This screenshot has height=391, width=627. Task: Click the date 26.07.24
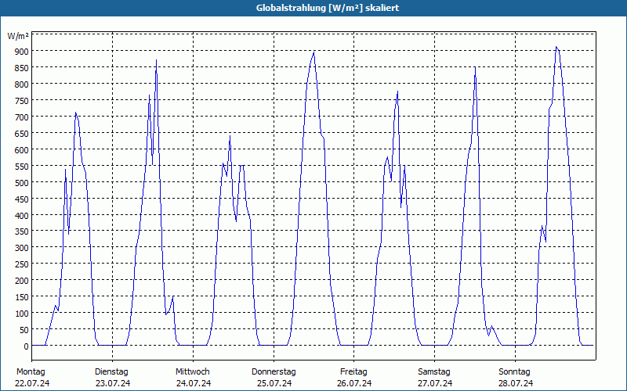pos(354,383)
